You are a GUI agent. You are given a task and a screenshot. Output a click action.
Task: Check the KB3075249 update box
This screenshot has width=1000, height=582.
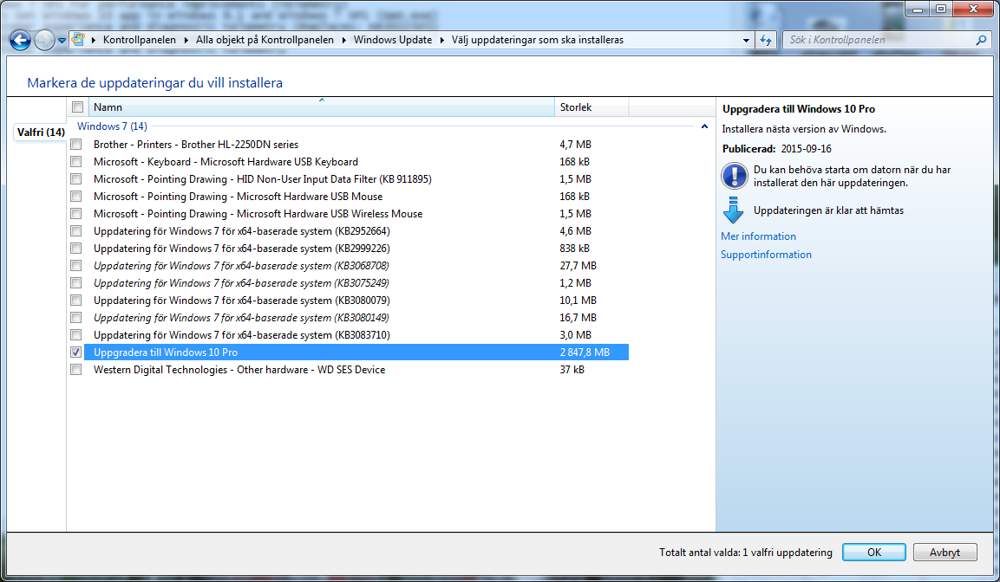[76, 282]
